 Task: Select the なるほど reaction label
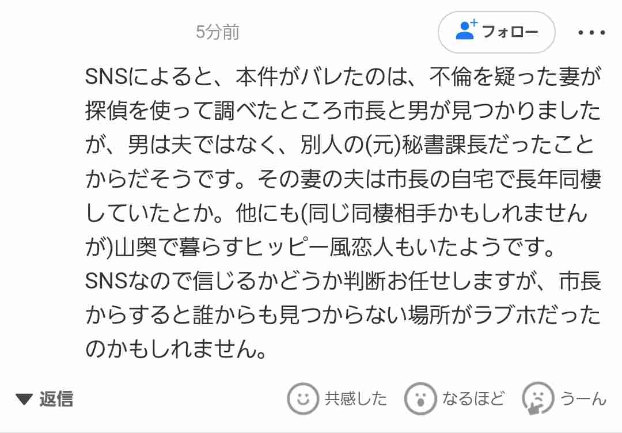473,399
